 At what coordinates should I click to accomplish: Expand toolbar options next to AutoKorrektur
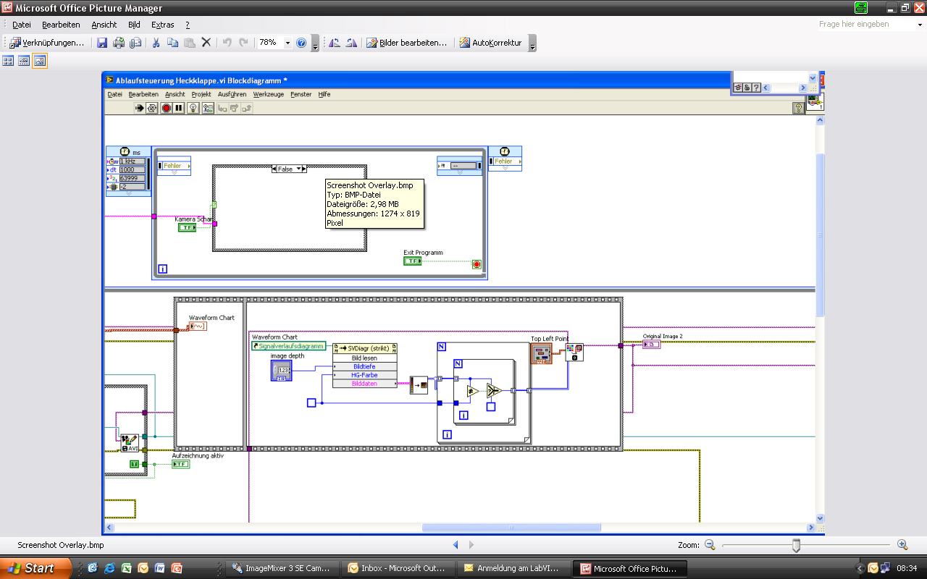tap(532, 44)
